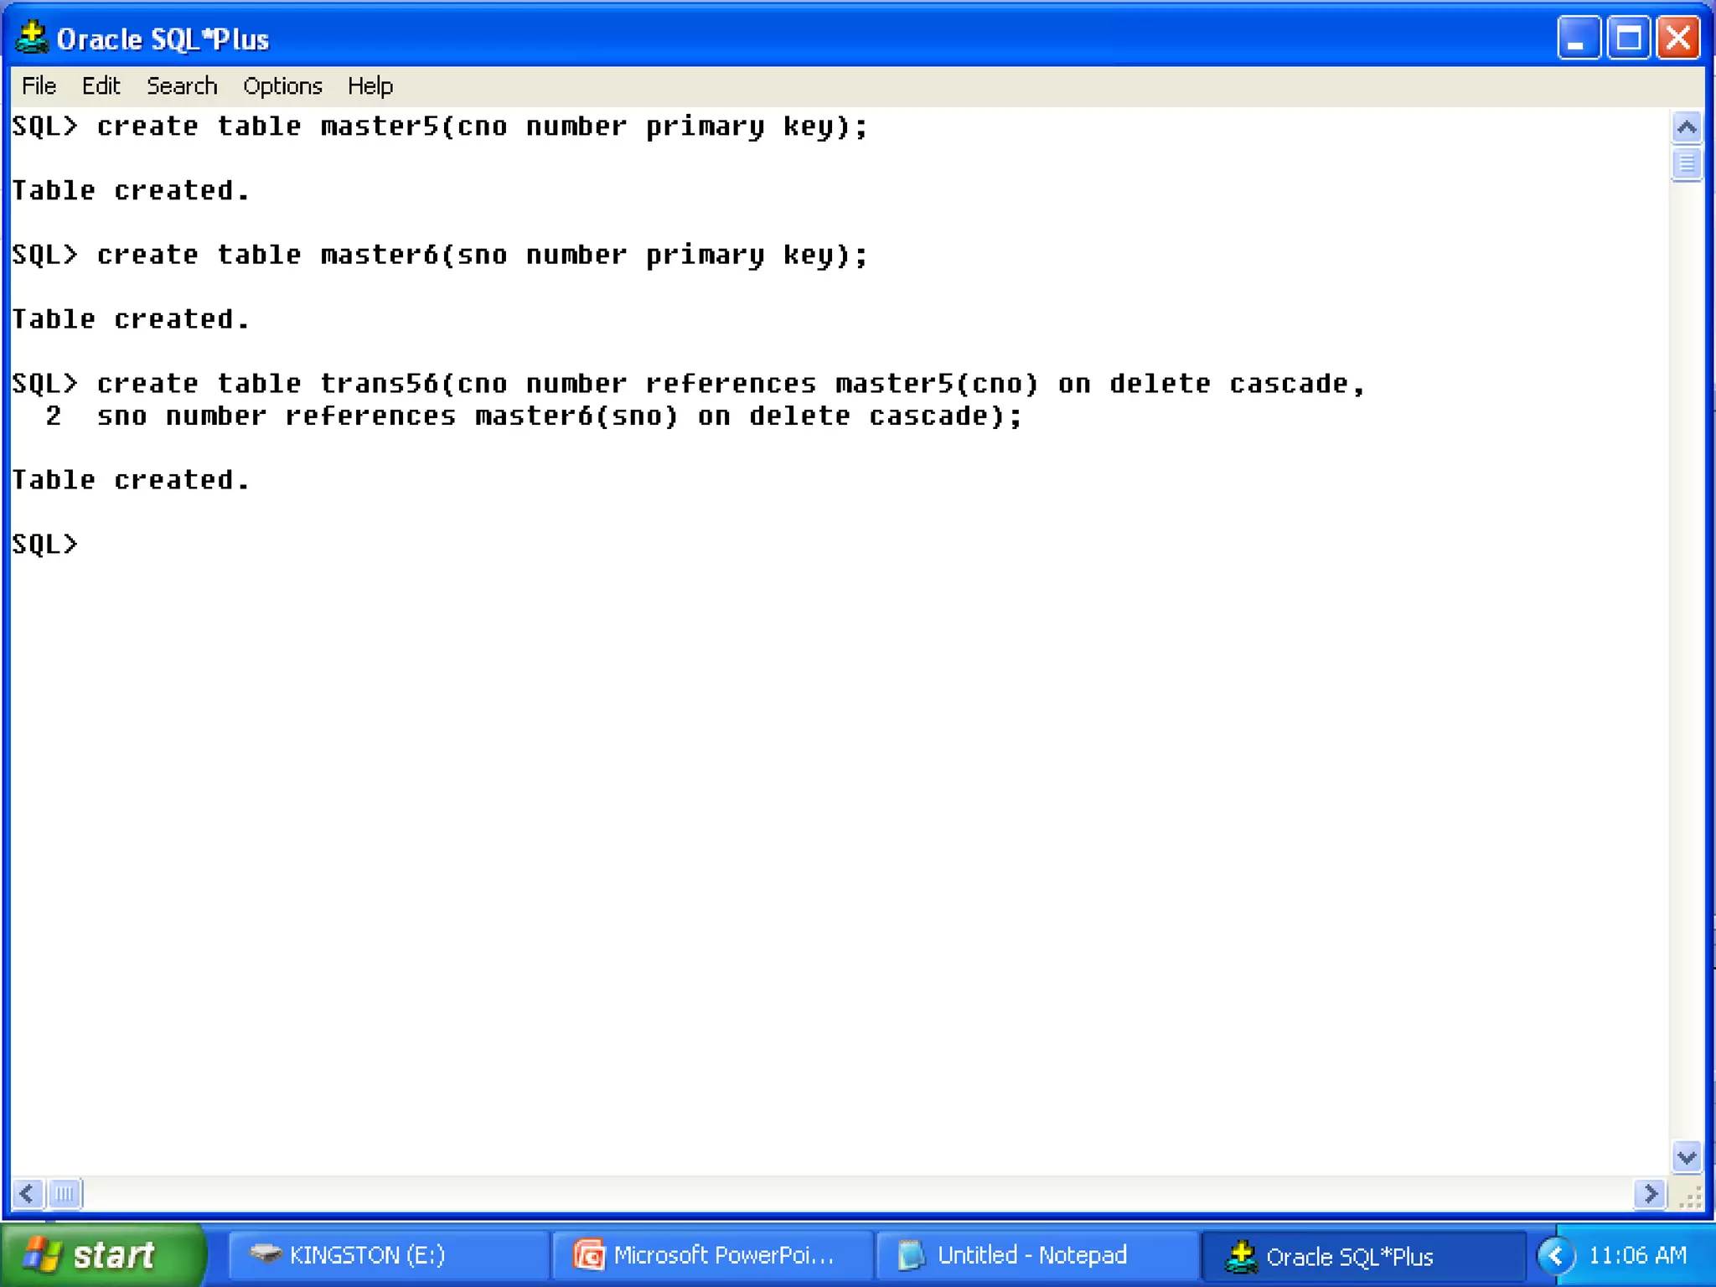Image resolution: width=1716 pixels, height=1287 pixels.
Task: Click the Oracle SQL*Plus title bar icon
Action: coord(32,38)
